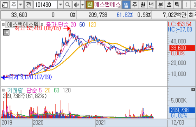Click the interval 1 button at top right

(186, 5)
